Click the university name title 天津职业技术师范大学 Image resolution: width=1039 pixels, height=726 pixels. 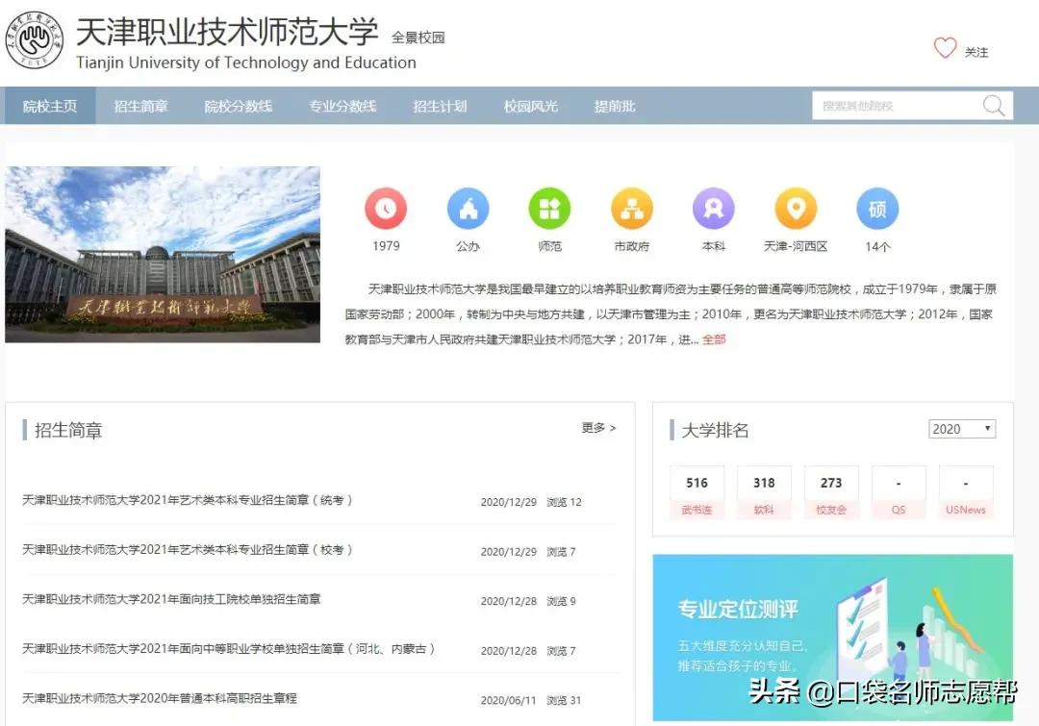pos(227,31)
